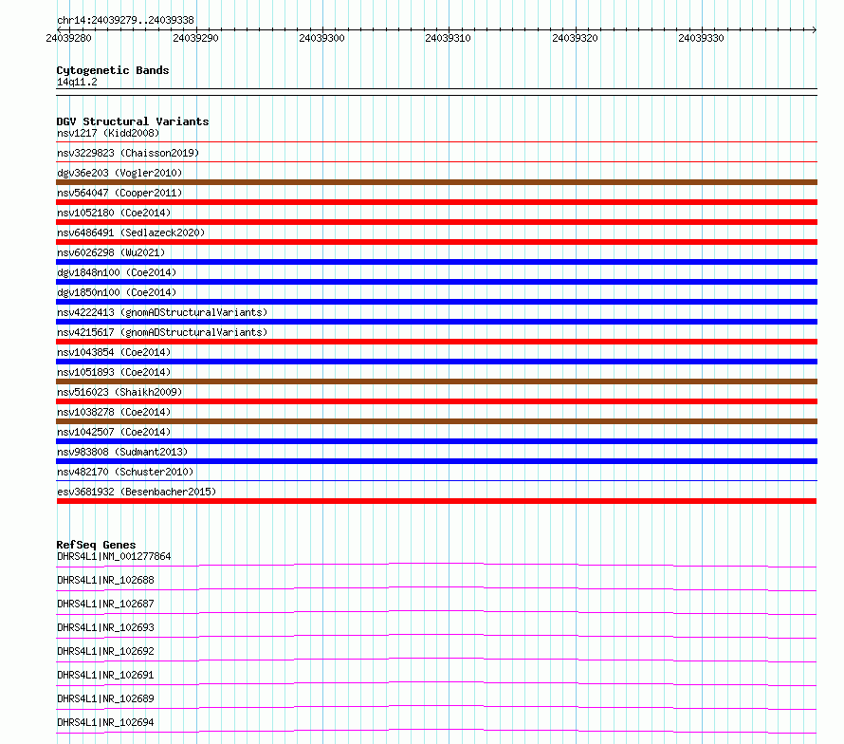Image resolution: width=844 pixels, height=744 pixels.
Task: Open transcript DHRS4L1|NR_102691
Action: click(x=105, y=675)
